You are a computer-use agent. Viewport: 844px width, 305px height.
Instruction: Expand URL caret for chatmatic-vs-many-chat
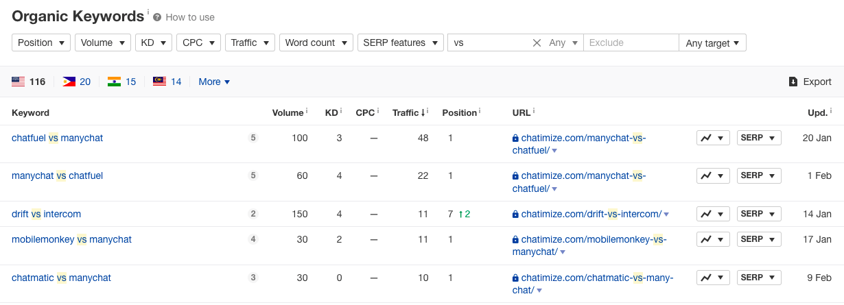(x=539, y=291)
